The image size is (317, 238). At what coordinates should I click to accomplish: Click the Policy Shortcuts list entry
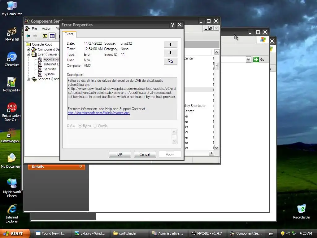click(x=195, y=106)
